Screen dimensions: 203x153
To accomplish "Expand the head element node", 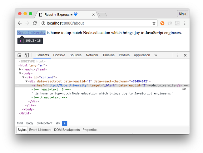I will coord(20,69).
